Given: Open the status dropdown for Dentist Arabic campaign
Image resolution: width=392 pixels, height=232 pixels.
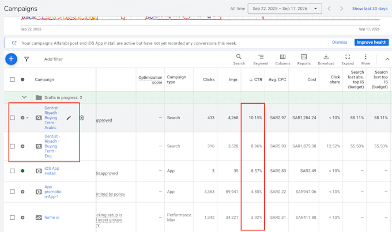Looking at the screenshot, I should click(27, 118).
